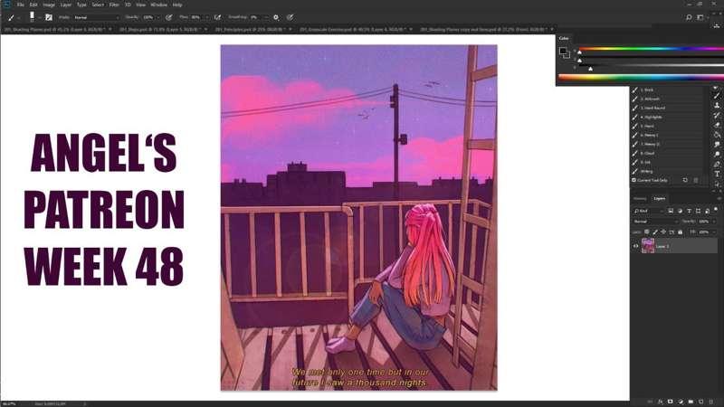Delete layer trash icon in Layers panel
The image size is (724, 407).
point(711,402)
